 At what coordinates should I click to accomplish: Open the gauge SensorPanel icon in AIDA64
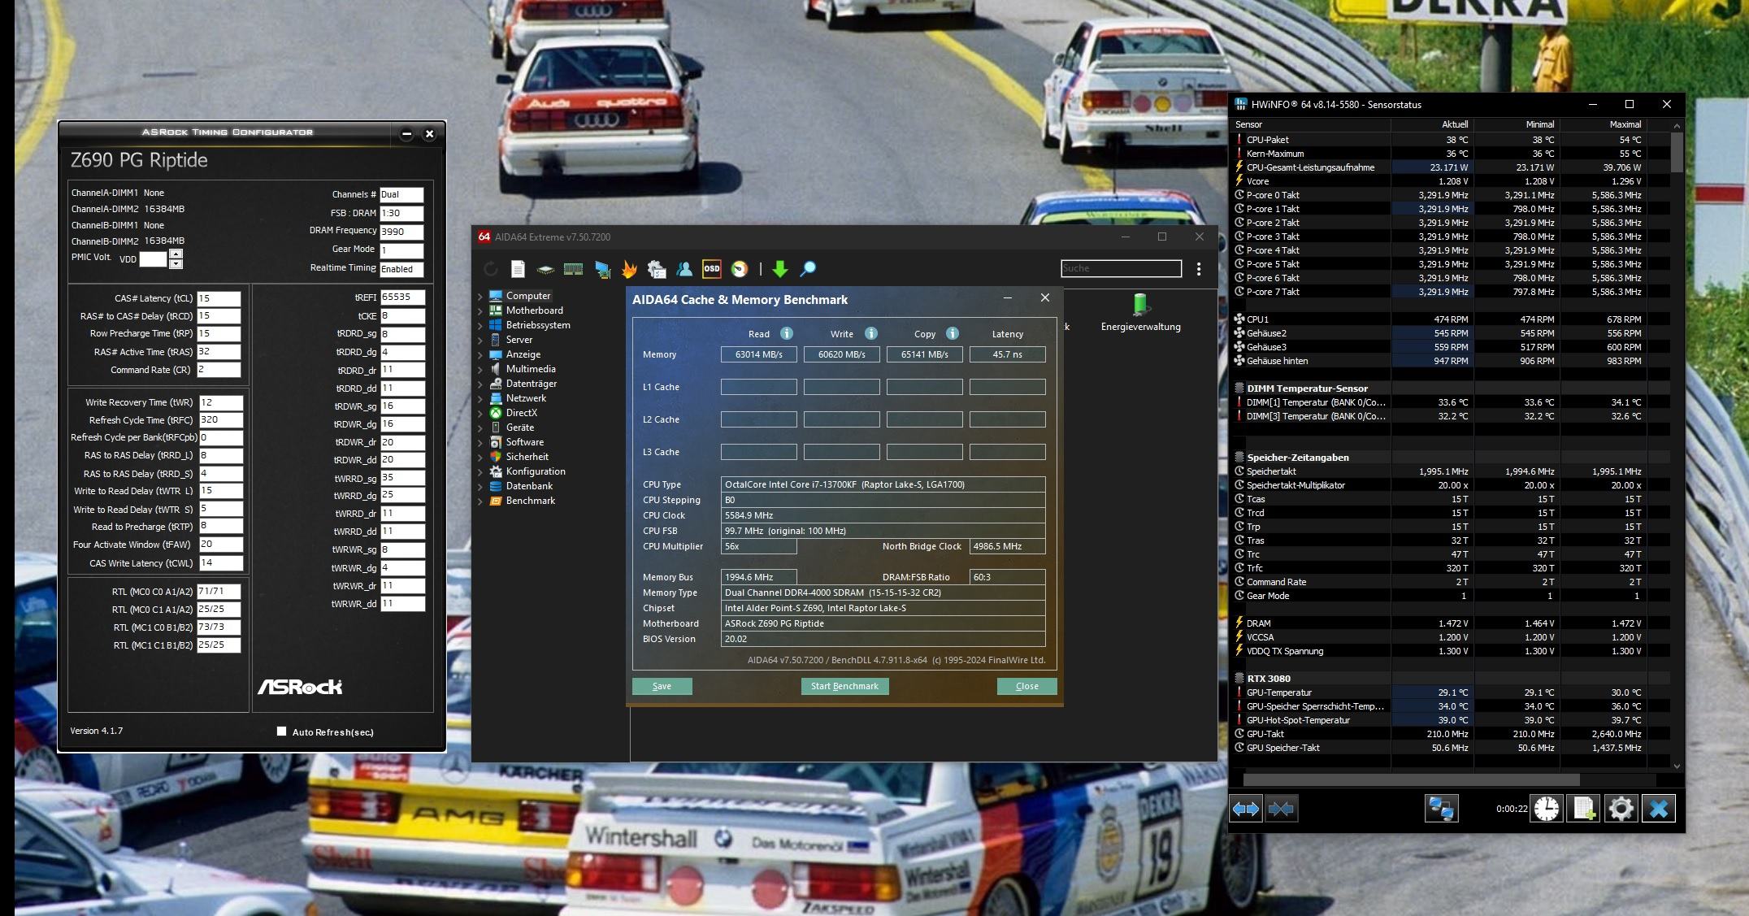(740, 269)
